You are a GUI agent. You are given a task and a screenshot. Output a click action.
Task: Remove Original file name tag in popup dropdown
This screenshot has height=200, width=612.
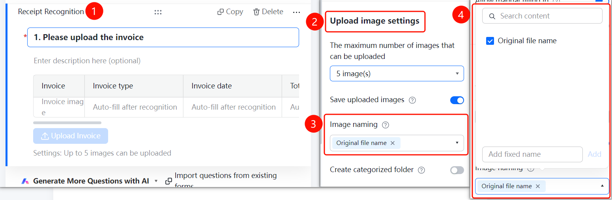point(538,186)
